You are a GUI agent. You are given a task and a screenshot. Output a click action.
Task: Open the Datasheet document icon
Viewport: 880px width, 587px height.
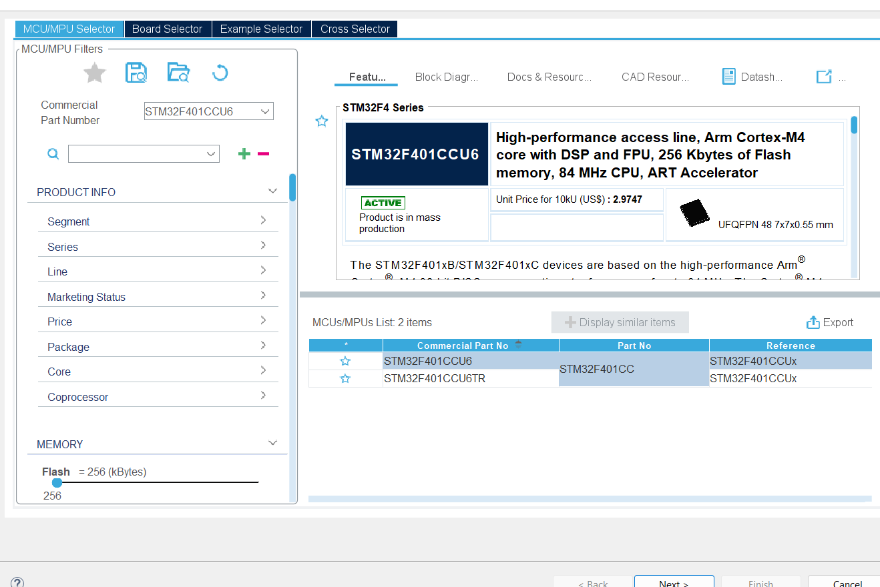pos(729,77)
